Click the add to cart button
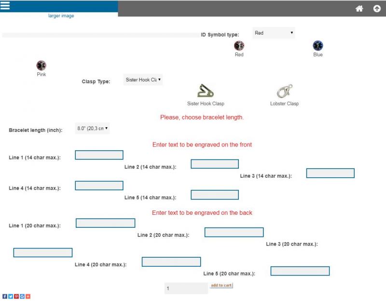This screenshot has height=302, width=386. tap(221, 285)
